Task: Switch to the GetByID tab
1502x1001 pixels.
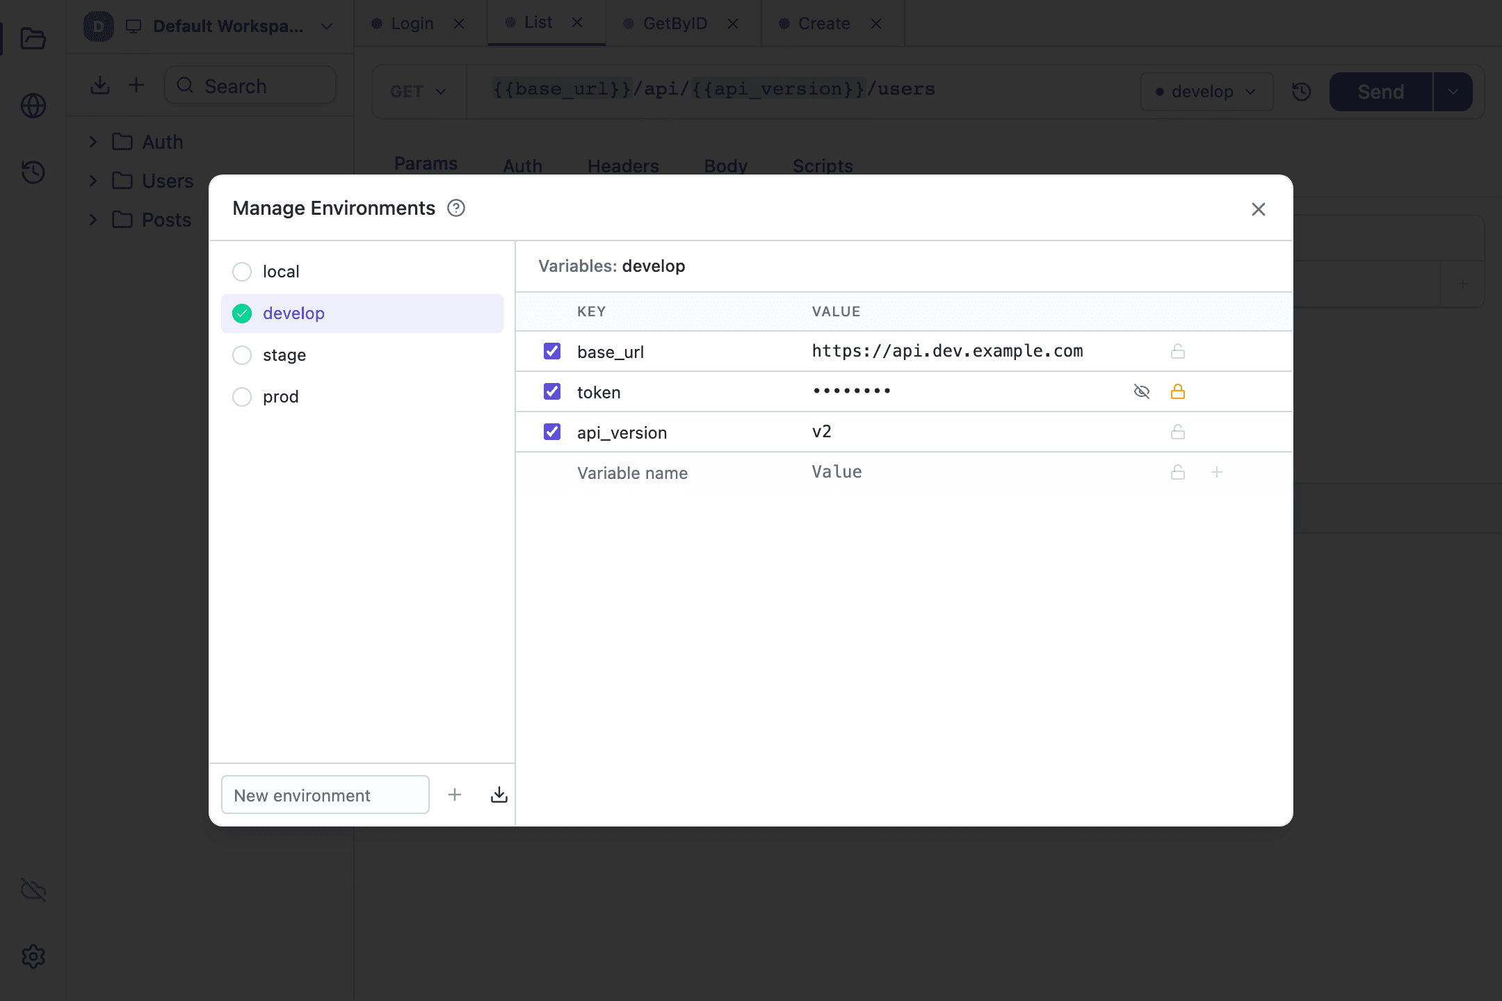Action: (675, 24)
